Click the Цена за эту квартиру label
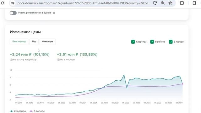Image resolution: width=201 pixels, height=113 pixels. 23,59
